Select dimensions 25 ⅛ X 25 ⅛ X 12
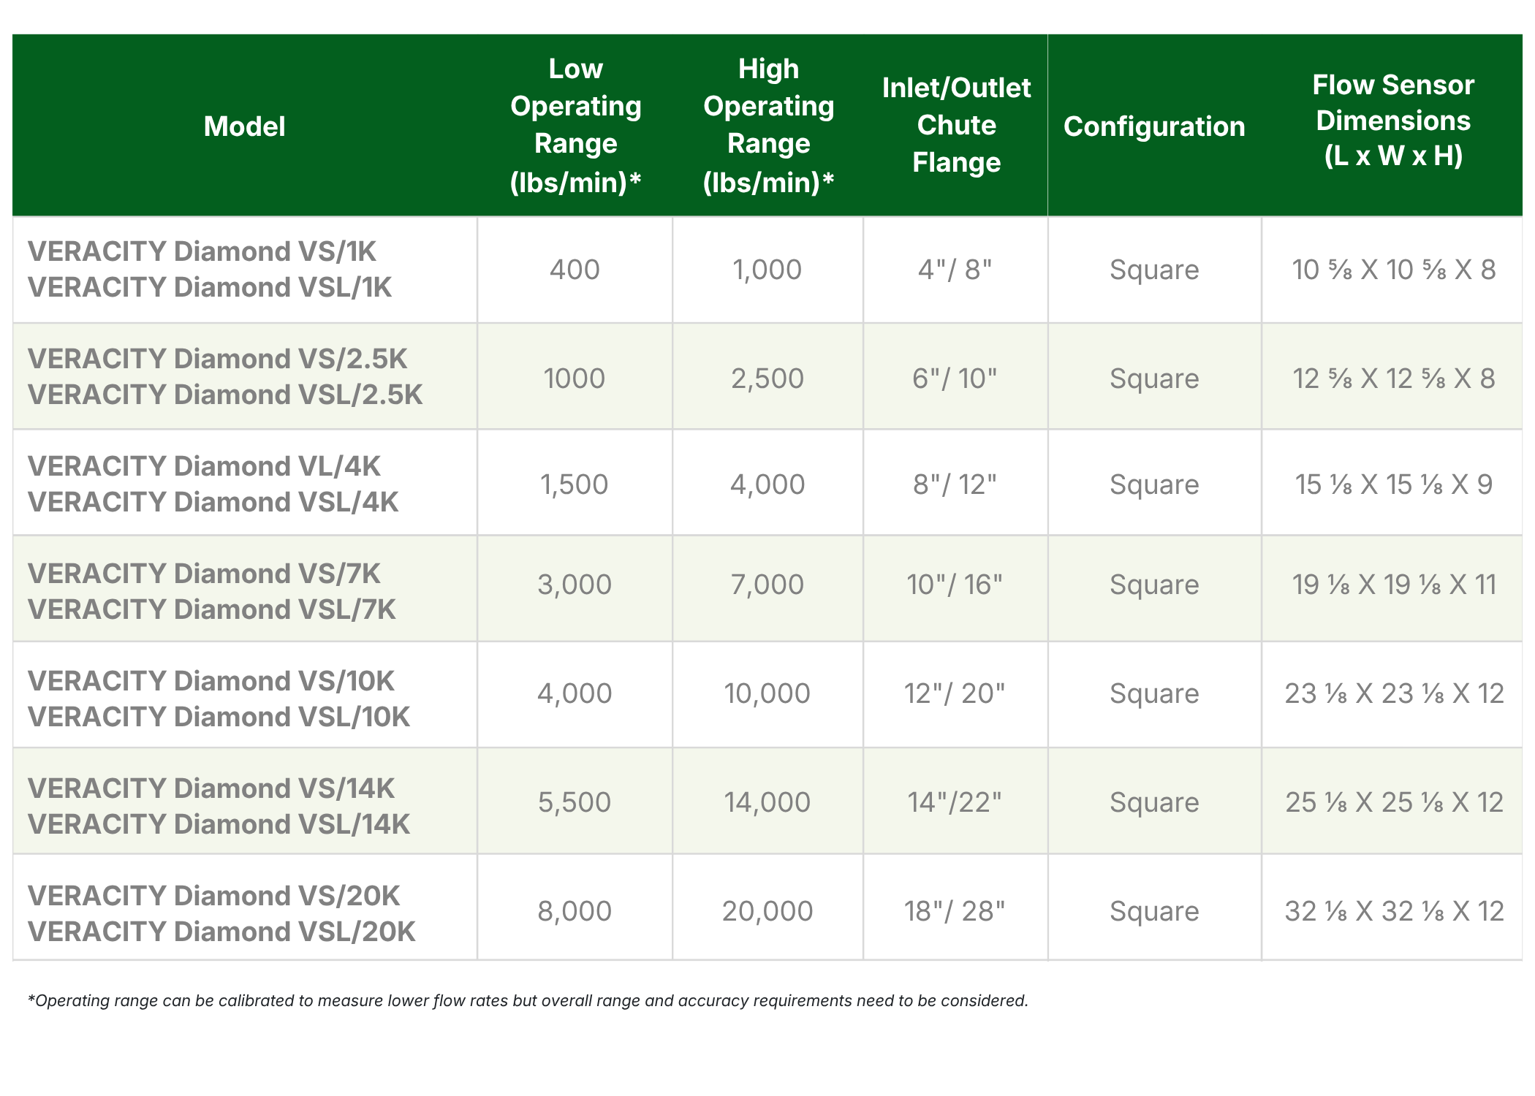 tap(1393, 802)
